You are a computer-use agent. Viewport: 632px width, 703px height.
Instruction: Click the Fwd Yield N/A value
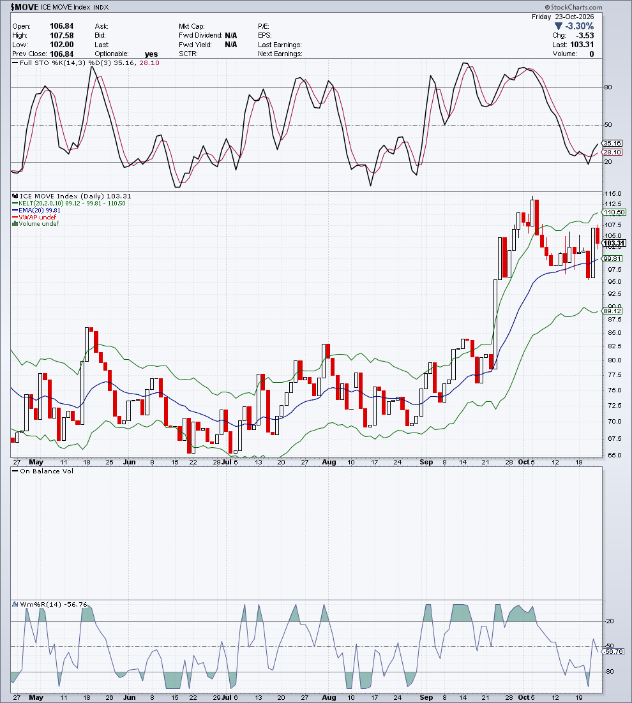click(231, 45)
